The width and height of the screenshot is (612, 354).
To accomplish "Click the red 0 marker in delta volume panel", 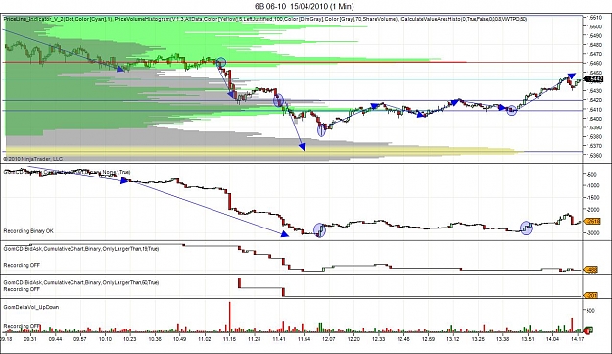I will (x=588, y=330).
